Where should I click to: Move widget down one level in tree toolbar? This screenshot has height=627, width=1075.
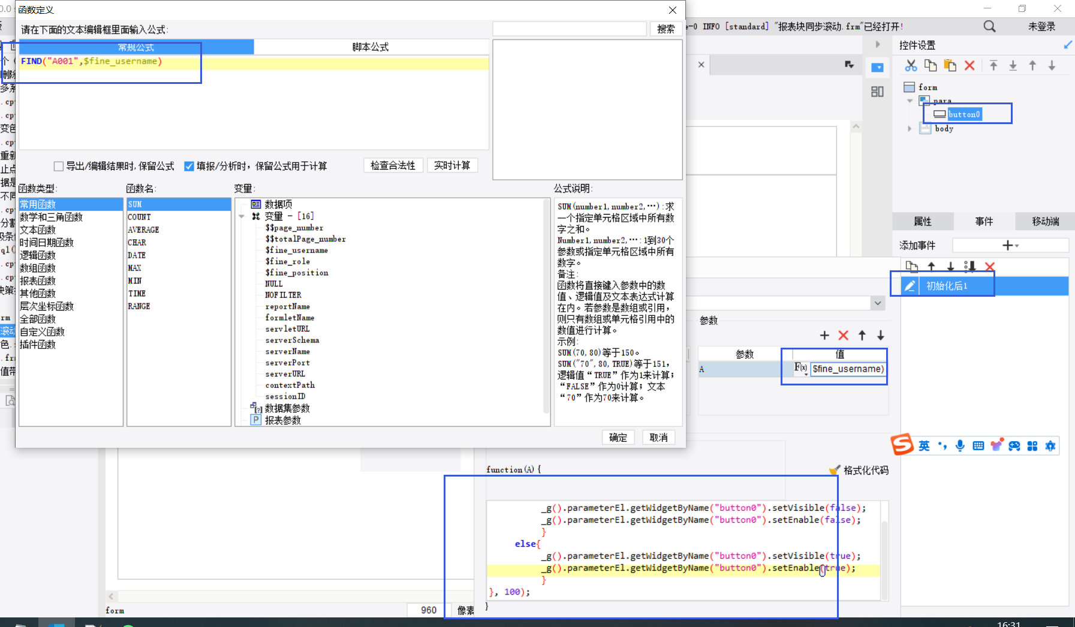coord(1052,65)
